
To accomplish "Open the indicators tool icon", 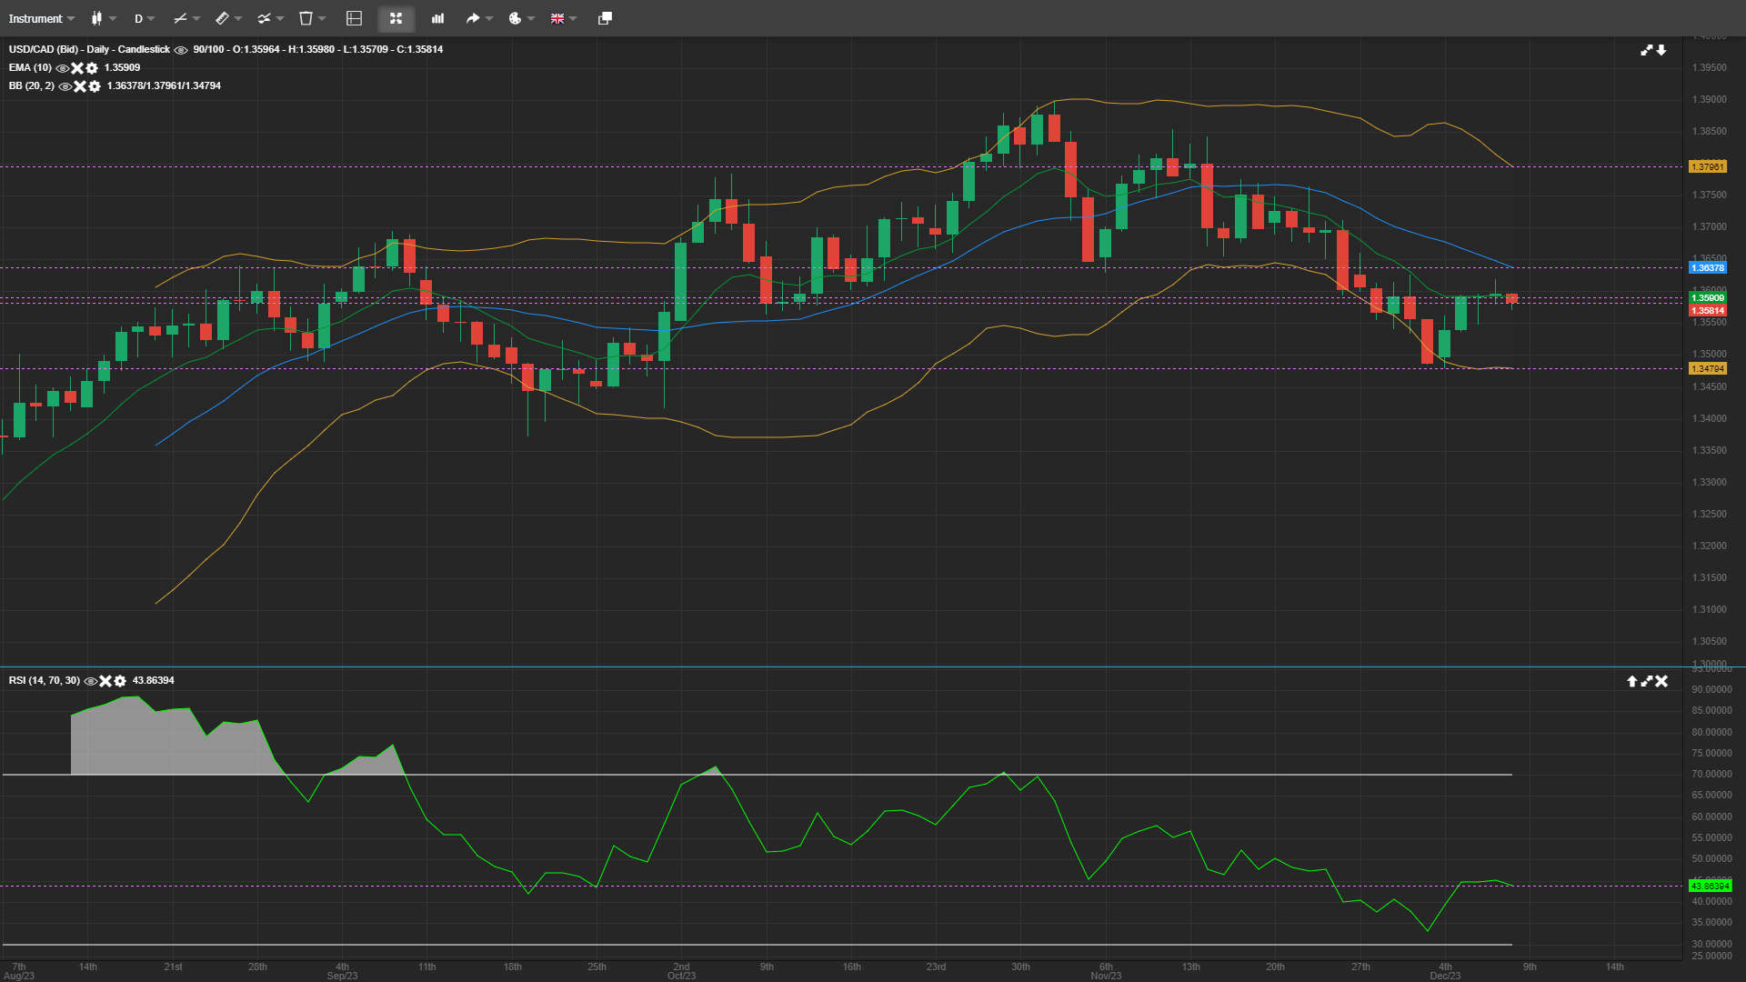I will coord(264,18).
